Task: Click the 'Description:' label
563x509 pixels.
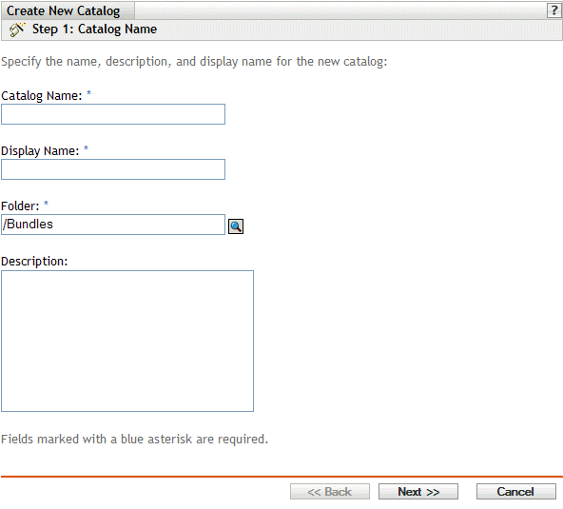Action: [x=34, y=261]
